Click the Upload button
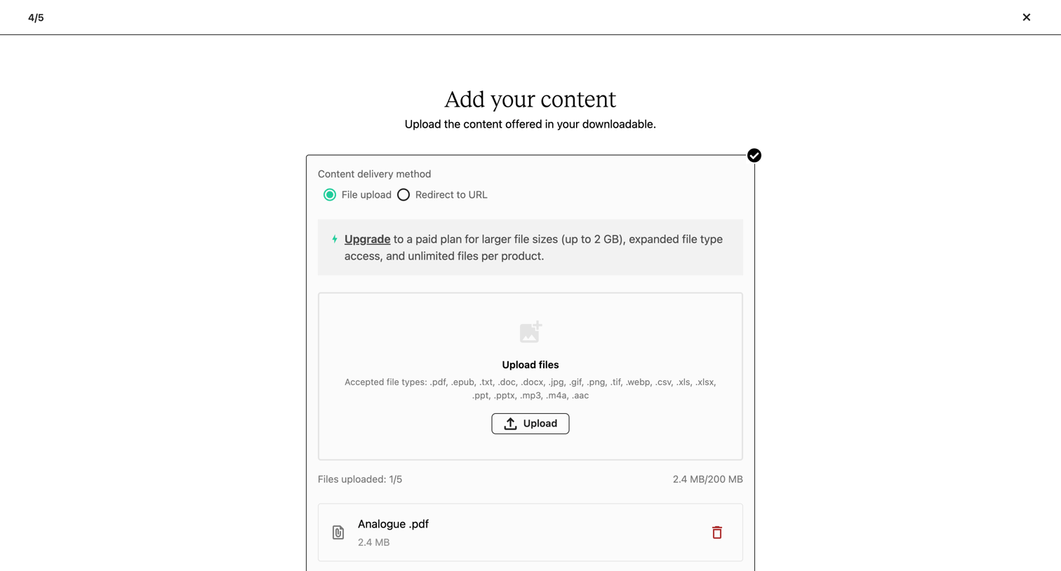 point(530,424)
